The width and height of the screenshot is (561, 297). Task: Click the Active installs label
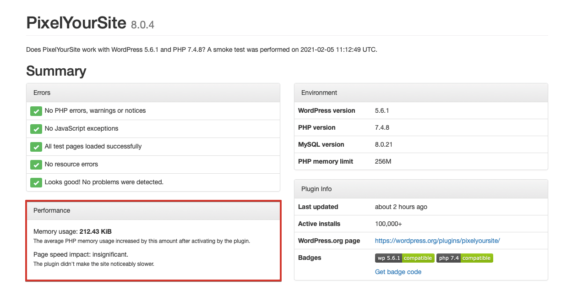tap(319, 224)
